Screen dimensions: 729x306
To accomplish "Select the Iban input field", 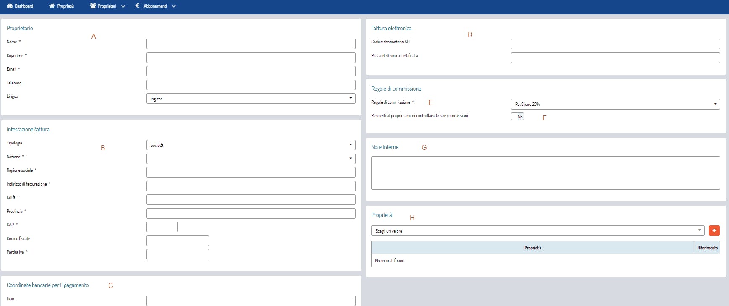I will pos(250,301).
